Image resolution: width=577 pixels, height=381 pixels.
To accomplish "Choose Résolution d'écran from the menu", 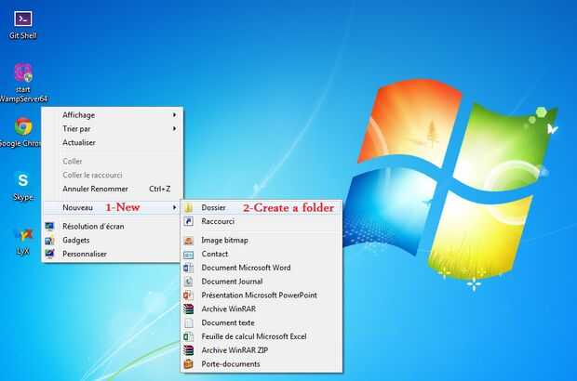I will [x=112, y=227].
